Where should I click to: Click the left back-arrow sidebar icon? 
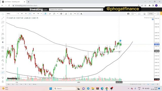point(3,42)
